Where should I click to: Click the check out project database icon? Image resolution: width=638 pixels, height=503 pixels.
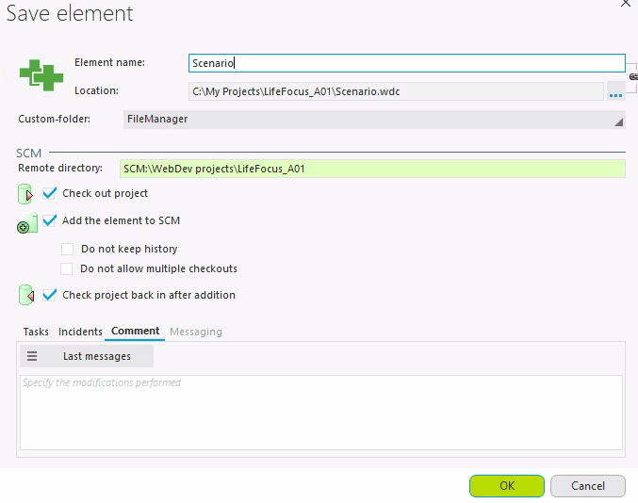click(x=26, y=195)
